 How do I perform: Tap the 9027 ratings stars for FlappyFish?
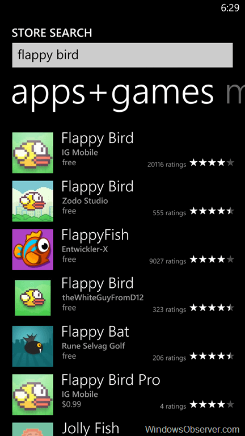[x=212, y=259]
